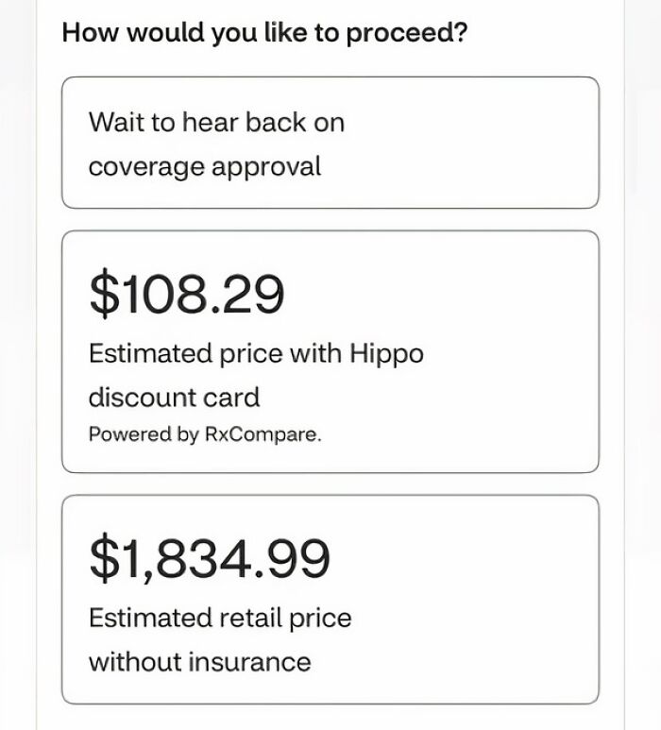
Task: Click the dollar sign of $1,834.99
Action: (105, 558)
